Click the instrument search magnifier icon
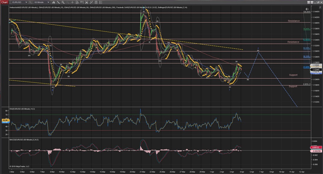 30,2
